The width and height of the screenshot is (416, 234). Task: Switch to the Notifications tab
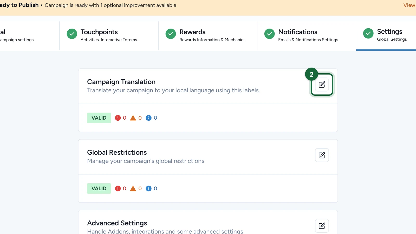tap(307, 36)
